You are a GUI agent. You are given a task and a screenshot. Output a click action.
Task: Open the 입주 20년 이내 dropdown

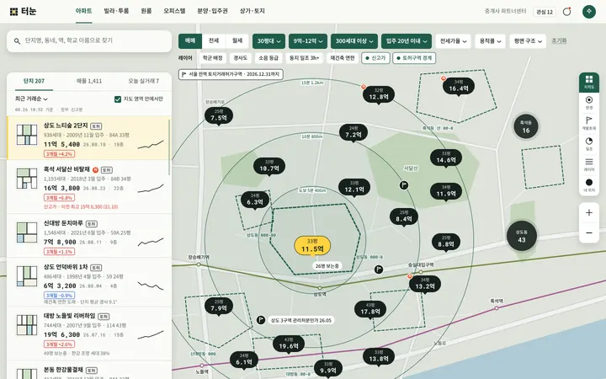point(407,41)
